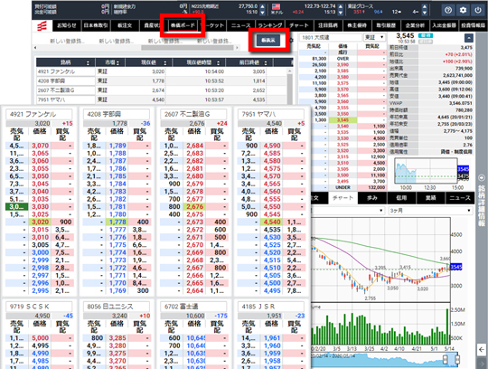The height and width of the screenshot is (369, 488).
Task: Click the 1801 大成建 symbol input field
Action: (x=331, y=38)
